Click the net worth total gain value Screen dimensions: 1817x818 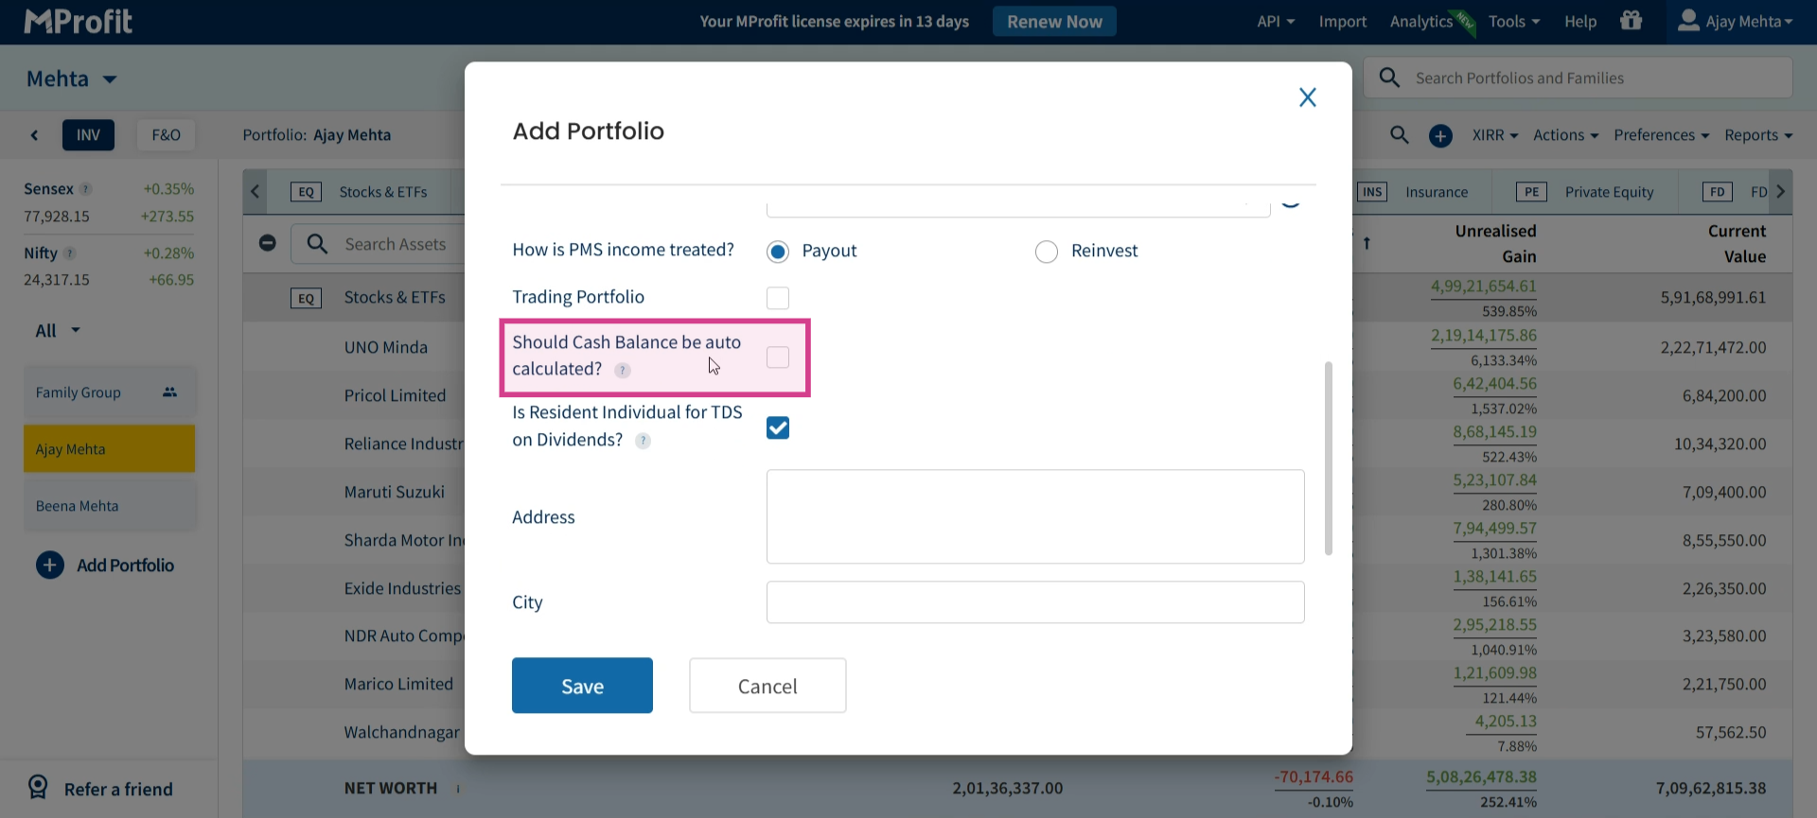coord(1482,777)
